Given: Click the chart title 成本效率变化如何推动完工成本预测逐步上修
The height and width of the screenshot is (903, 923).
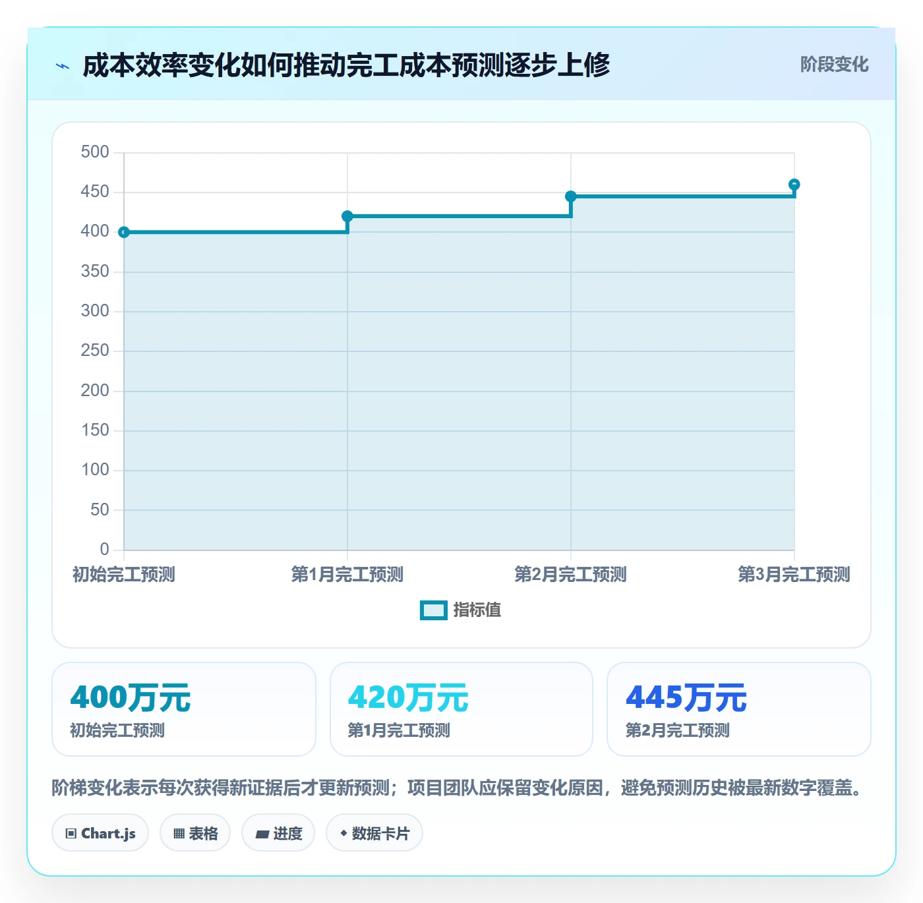Looking at the screenshot, I should coord(346,65).
